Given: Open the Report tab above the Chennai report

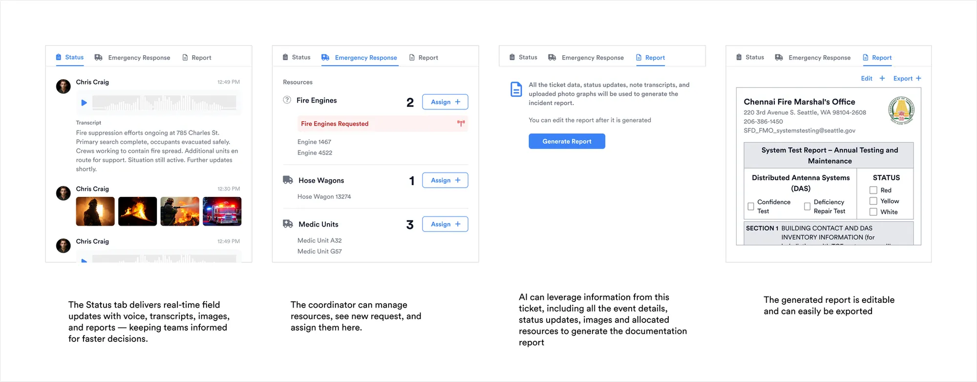Looking at the screenshot, I should [x=877, y=58].
